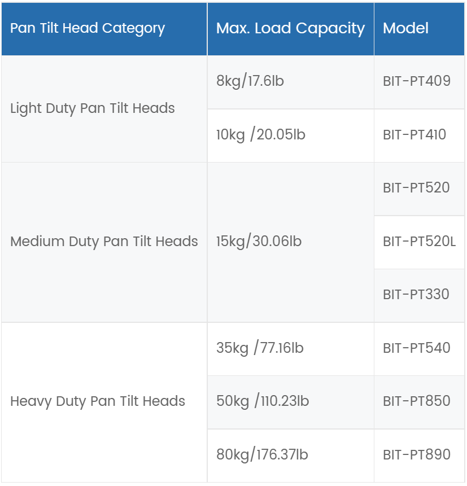This screenshot has height=486, width=467.
Task: Click the 8kg/17.6lb capacity cell
Action: [x=291, y=82]
